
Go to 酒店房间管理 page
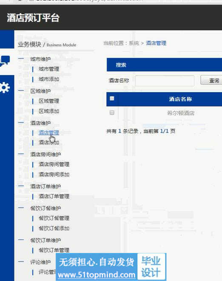click(54, 164)
